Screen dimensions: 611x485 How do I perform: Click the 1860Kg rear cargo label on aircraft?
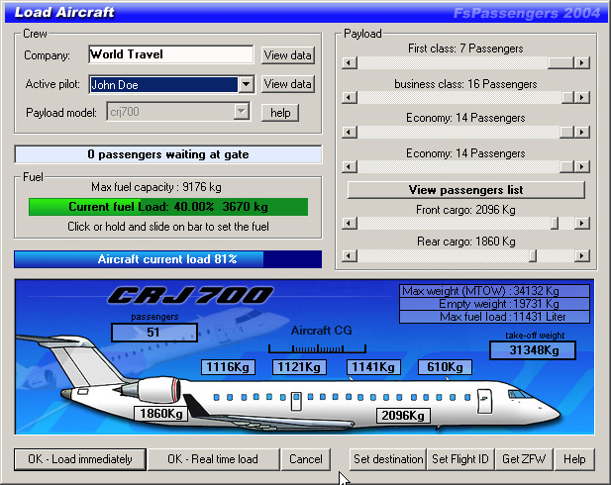[161, 414]
